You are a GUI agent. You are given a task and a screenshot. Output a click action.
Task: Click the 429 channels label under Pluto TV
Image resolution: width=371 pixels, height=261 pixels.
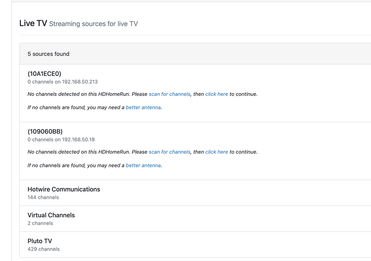click(43, 249)
